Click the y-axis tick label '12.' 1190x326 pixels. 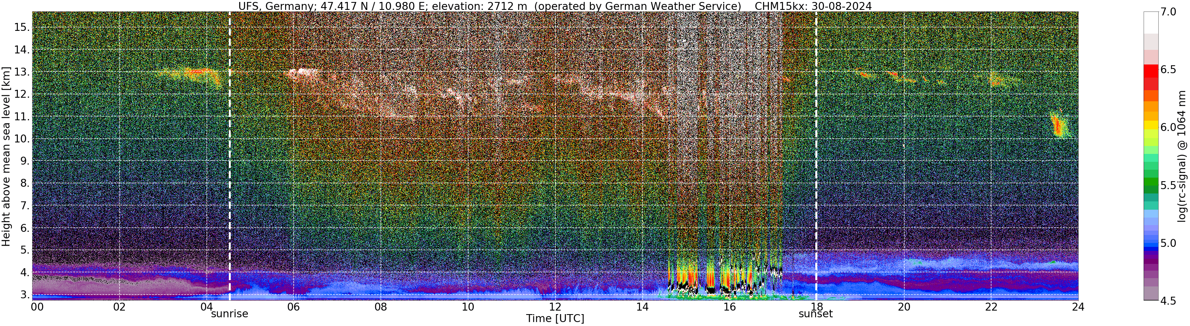click(21, 94)
